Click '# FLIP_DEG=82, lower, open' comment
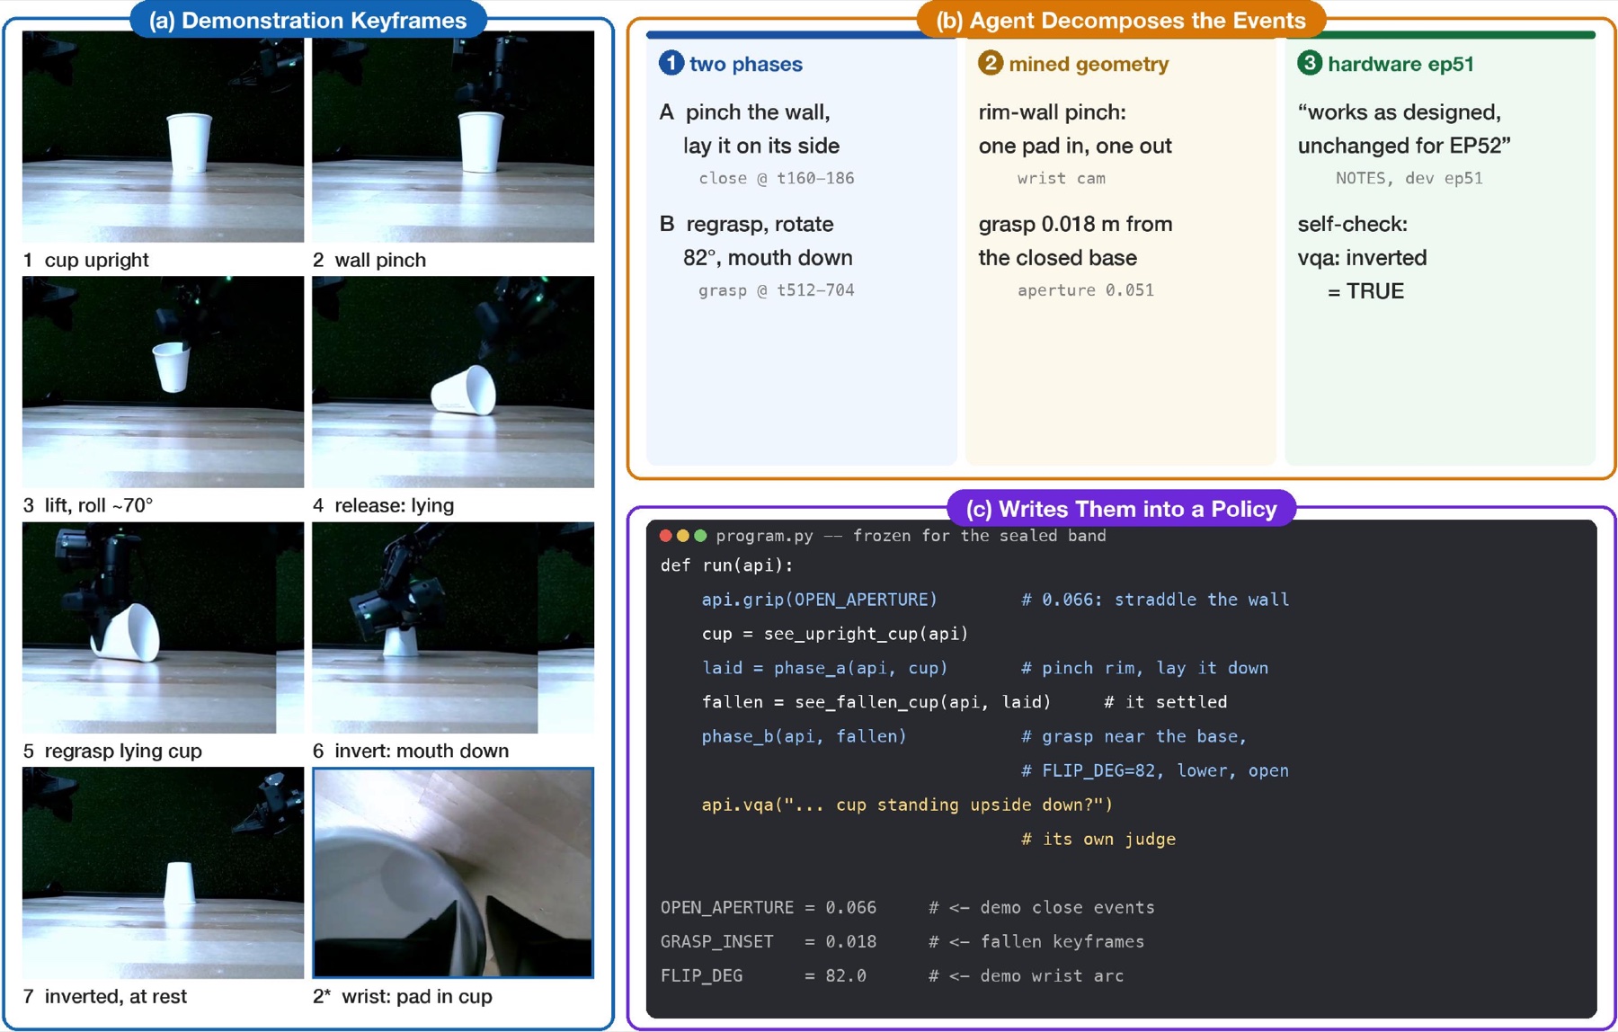1618x1032 pixels. 1155,770
